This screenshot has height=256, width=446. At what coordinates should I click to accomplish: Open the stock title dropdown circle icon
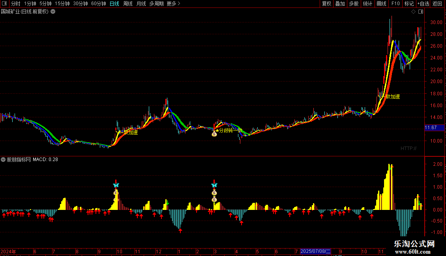pos(53,12)
